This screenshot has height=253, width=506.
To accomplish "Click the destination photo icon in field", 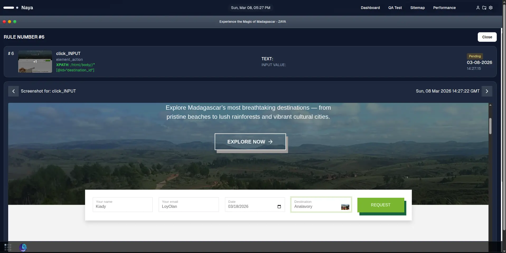I will (345, 207).
